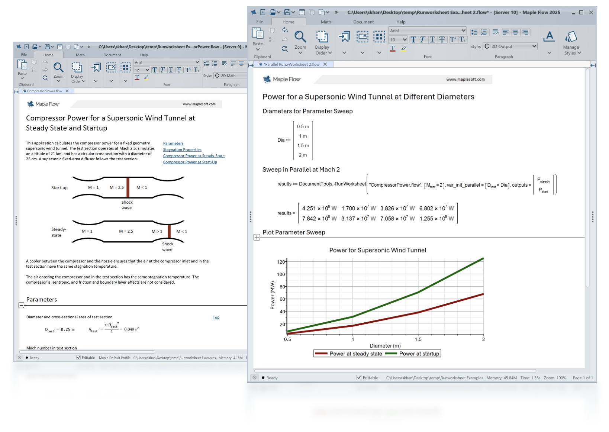Open the 2D Output style dropdown
Image resolution: width=609 pixels, height=432 pixels.
pos(510,46)
